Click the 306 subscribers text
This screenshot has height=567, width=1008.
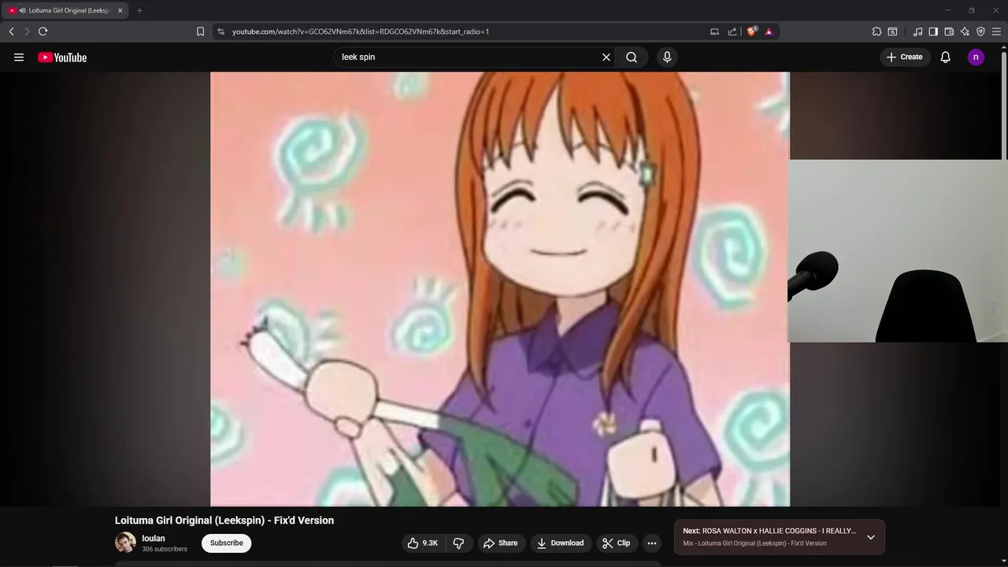click(165, 549)
